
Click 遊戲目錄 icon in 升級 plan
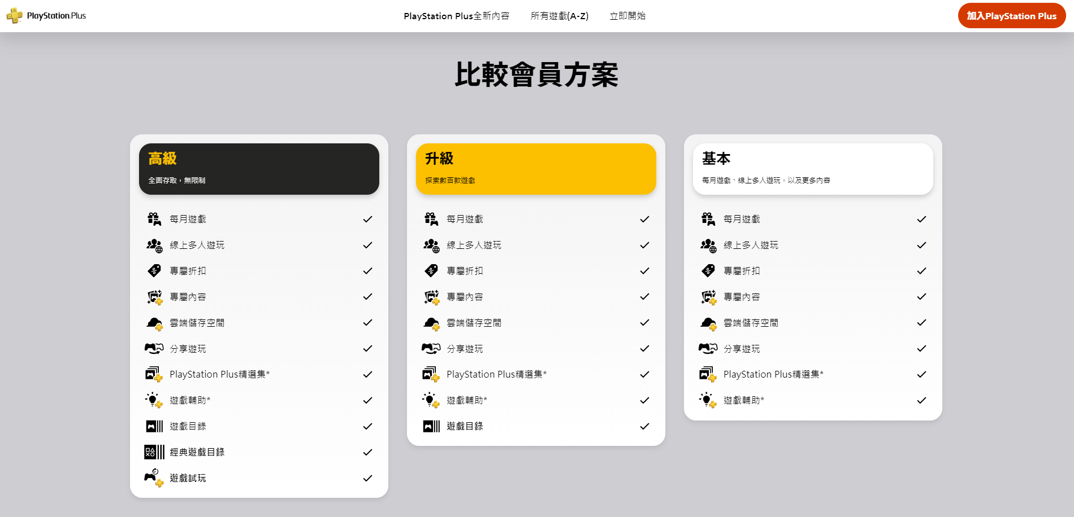click(431, 426)
